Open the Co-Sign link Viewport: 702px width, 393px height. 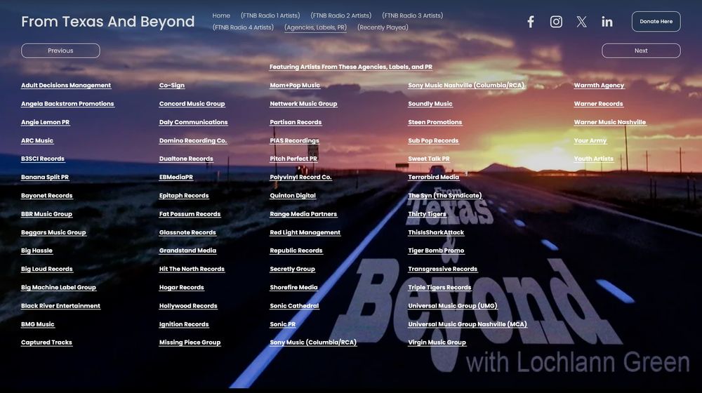(x=172, y=85)
